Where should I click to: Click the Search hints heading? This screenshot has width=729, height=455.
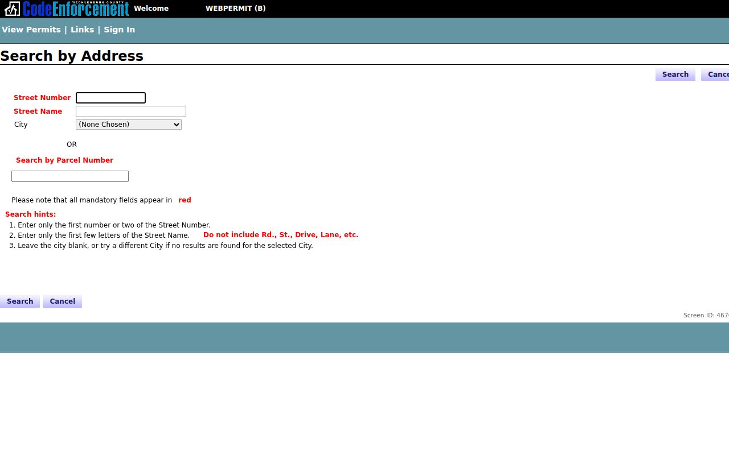pos(30,214)
